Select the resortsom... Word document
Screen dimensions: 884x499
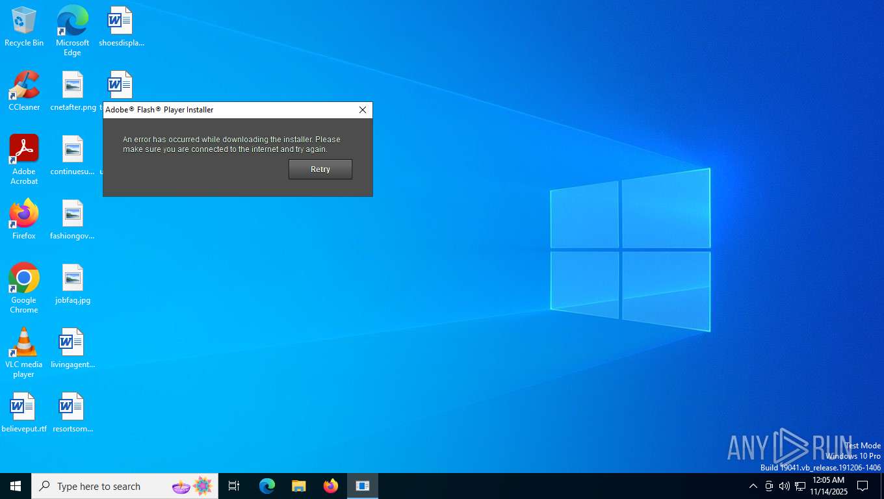(73, 413)
